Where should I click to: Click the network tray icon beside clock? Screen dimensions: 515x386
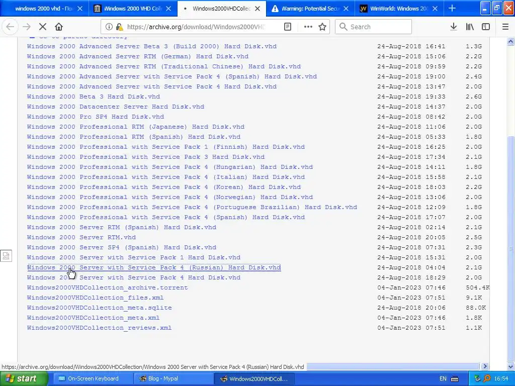point(477,378)
